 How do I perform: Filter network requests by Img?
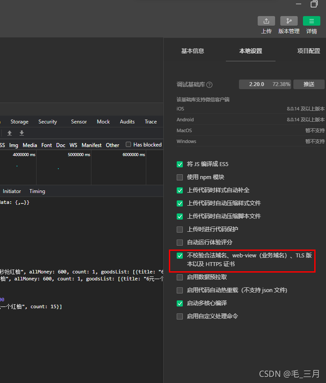tap(13, 145)
